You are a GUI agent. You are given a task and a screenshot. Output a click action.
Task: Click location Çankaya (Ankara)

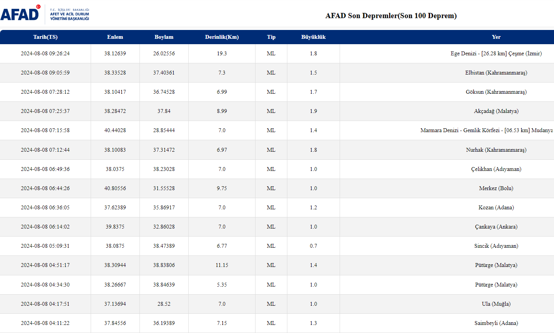point(496,227)
